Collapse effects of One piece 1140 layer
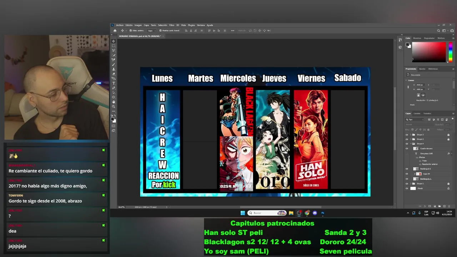 point(451,153)
